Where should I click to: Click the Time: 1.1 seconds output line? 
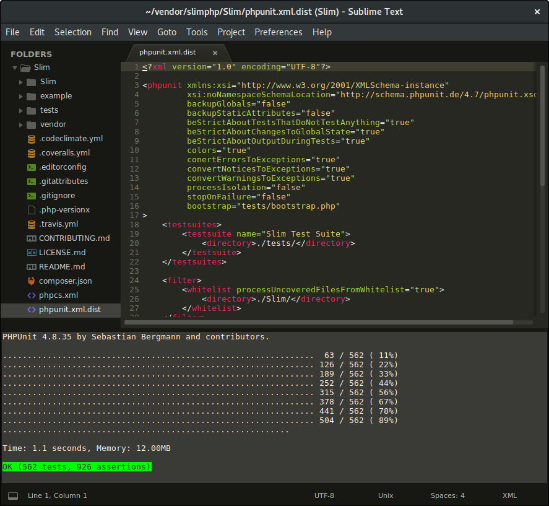pyautogui.click(x=87, y=448)
